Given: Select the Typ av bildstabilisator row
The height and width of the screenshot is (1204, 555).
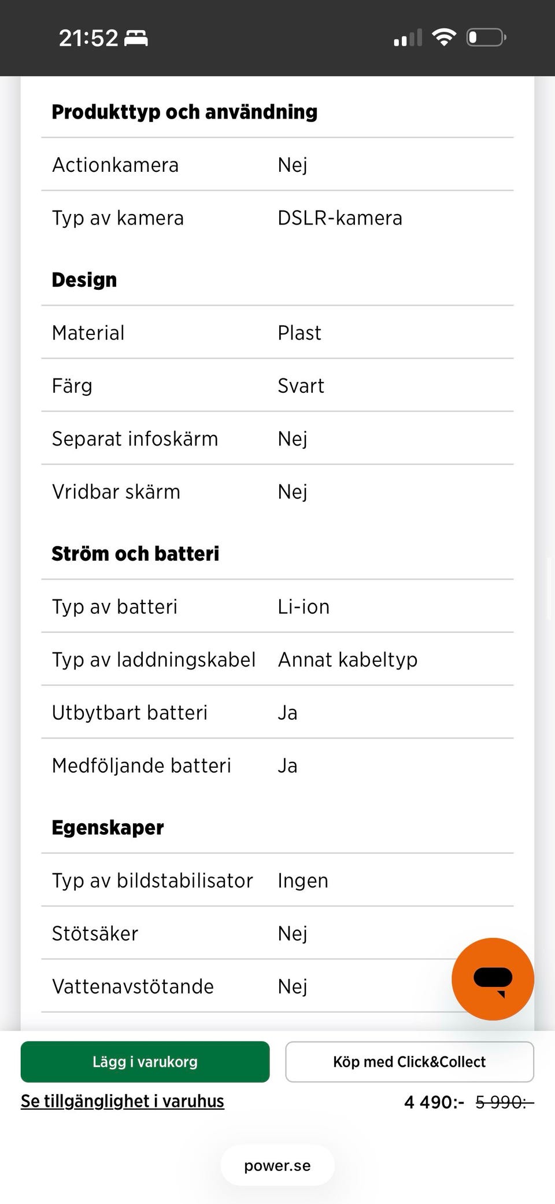Looking at the screenshot, I should click(277, 881).
